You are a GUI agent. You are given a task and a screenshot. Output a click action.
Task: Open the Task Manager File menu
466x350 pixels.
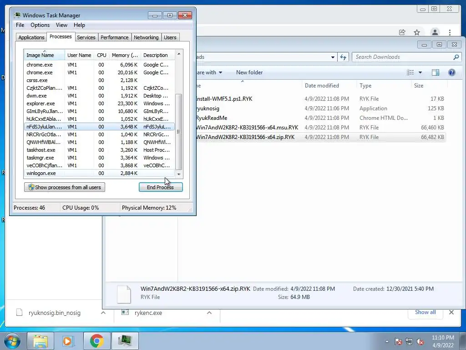pyautogui.click(x=20, y=25)
